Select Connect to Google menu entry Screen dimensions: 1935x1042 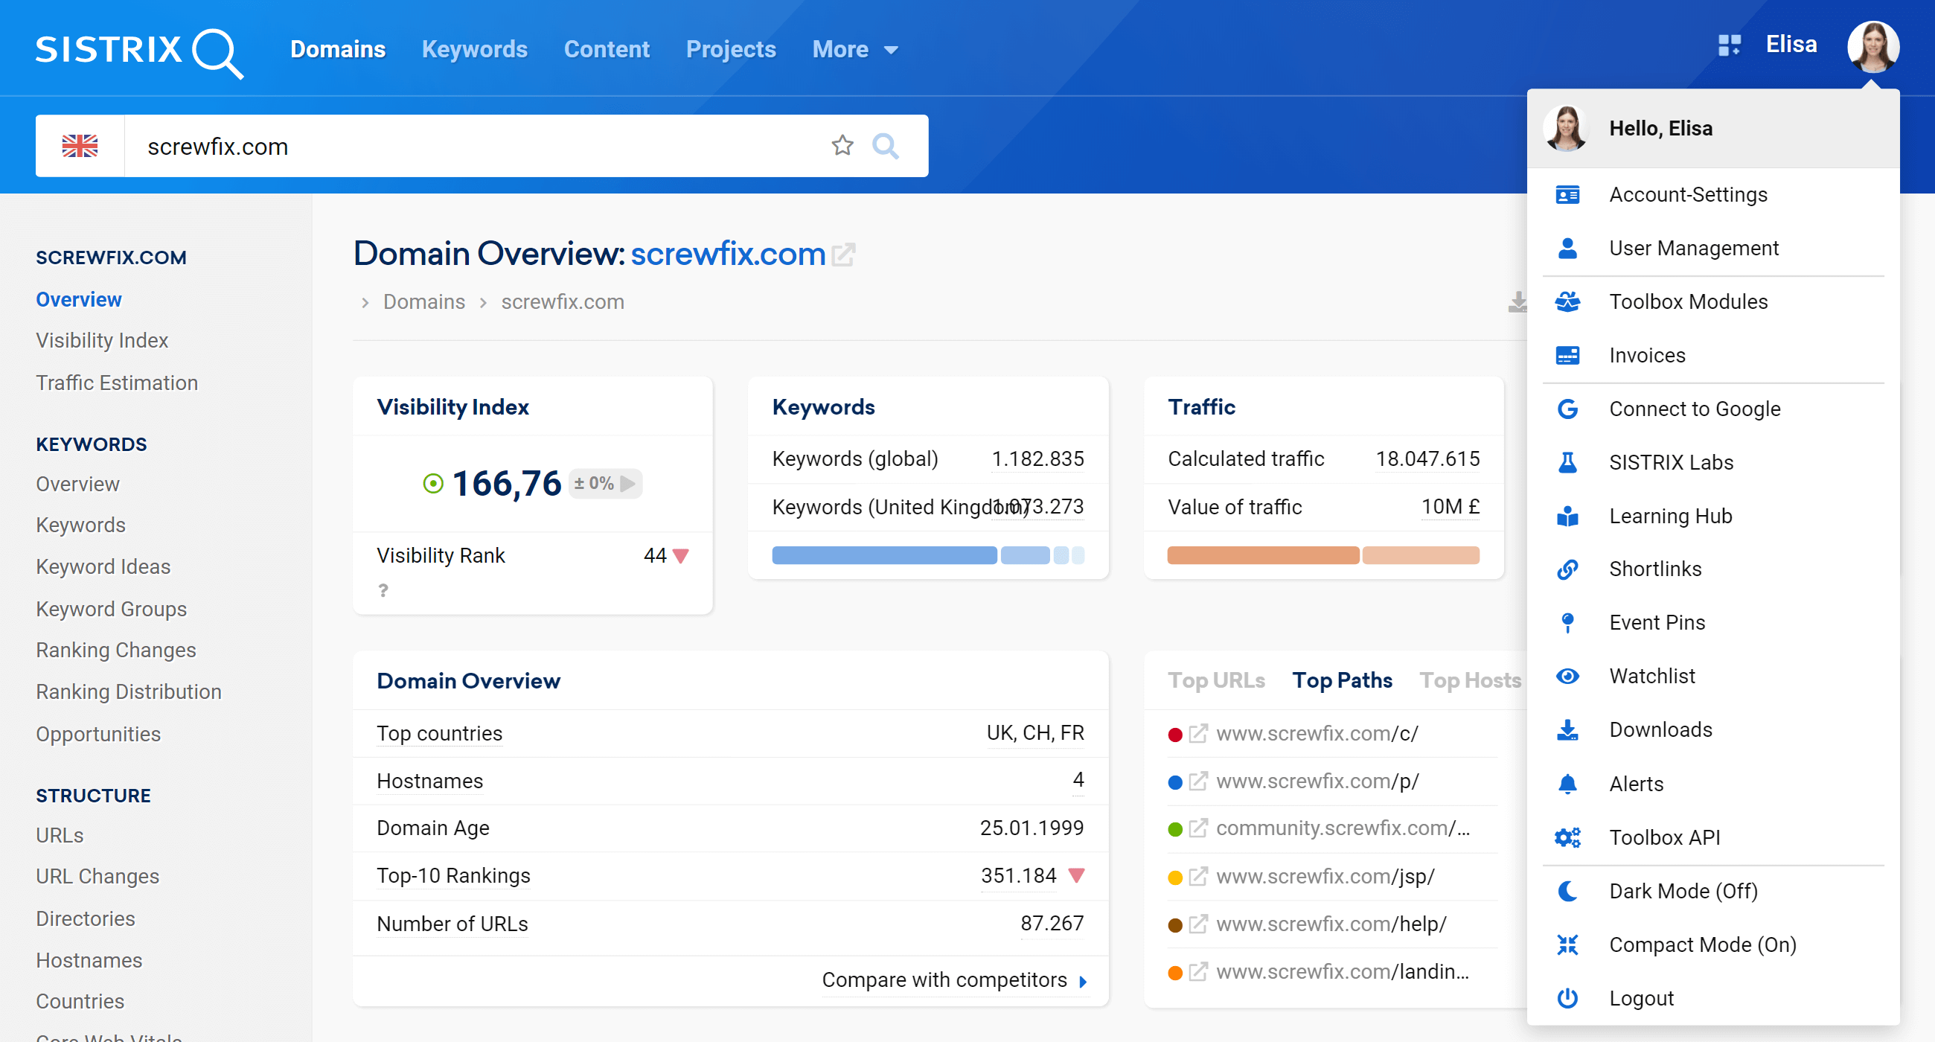point(1712,409)
